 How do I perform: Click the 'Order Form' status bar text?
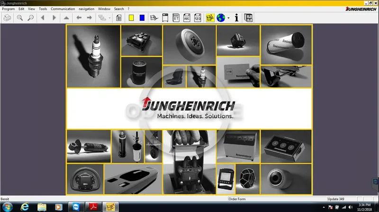[x=237, y=199]
